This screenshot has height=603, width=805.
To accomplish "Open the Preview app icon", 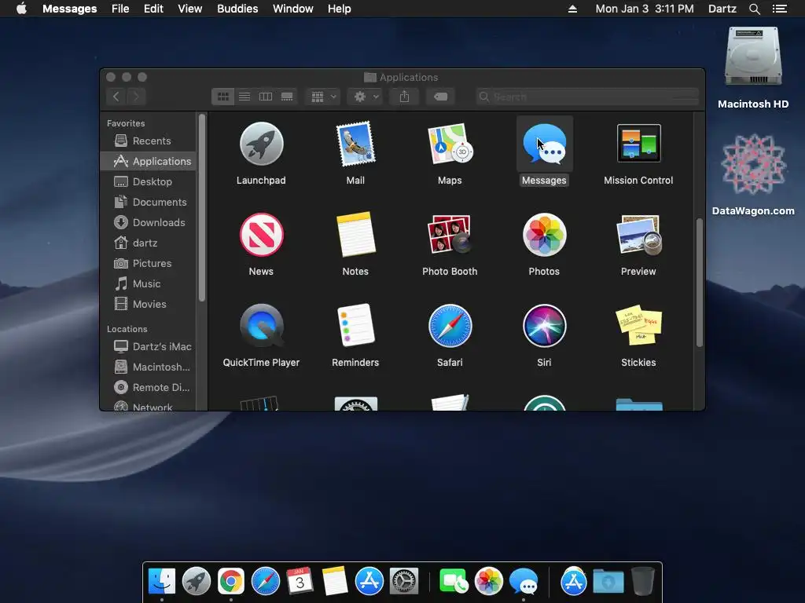I will pyautogui.click(x=638, y=235).
